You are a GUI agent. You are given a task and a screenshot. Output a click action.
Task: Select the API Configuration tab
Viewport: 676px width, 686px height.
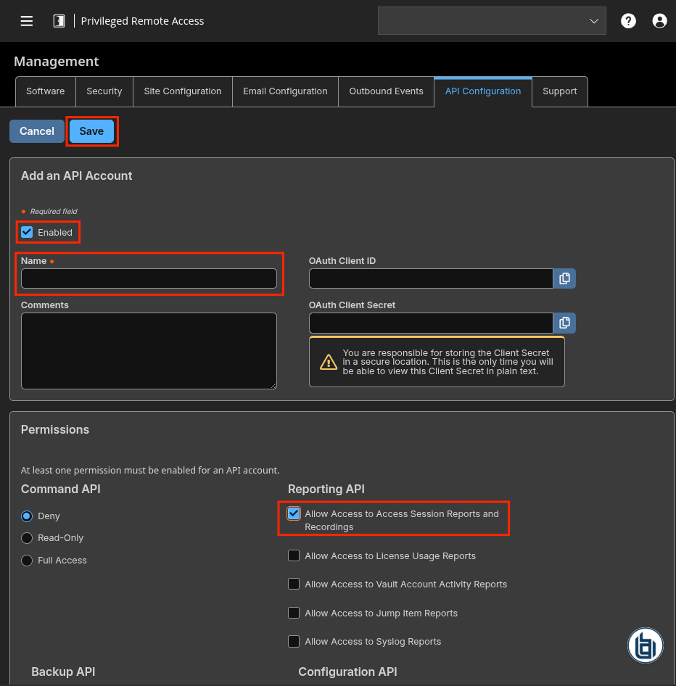[x=483, y=91]
